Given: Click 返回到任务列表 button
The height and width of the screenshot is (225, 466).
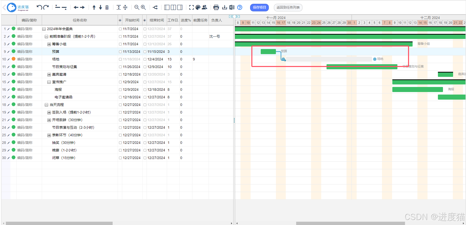Looking at the screenshot, I should (x=288, y=7).
